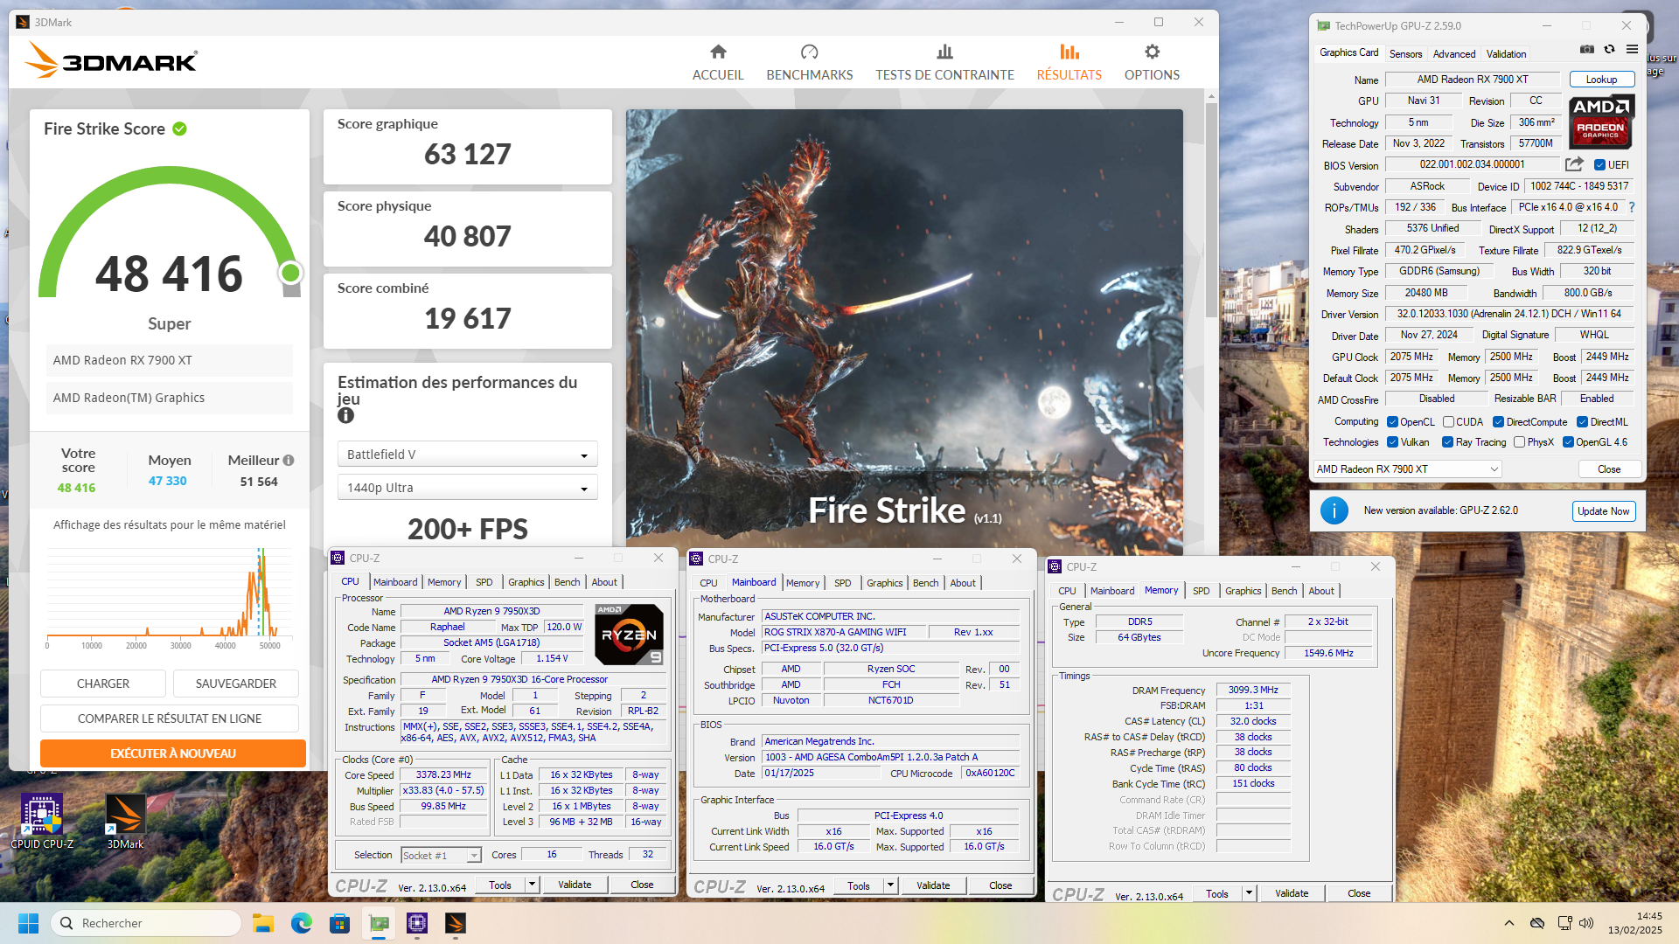
Task: Click Update Now in GPU-Z
Action: pos(1604,511)
